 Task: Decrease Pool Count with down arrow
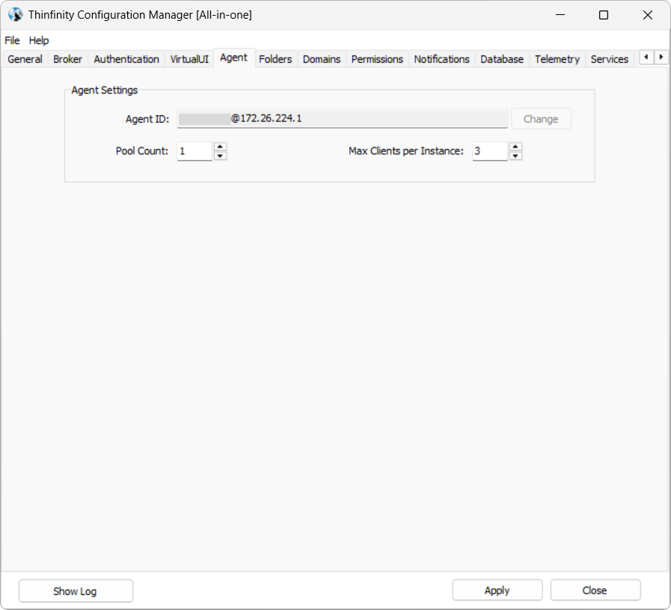tap(220, 156)
